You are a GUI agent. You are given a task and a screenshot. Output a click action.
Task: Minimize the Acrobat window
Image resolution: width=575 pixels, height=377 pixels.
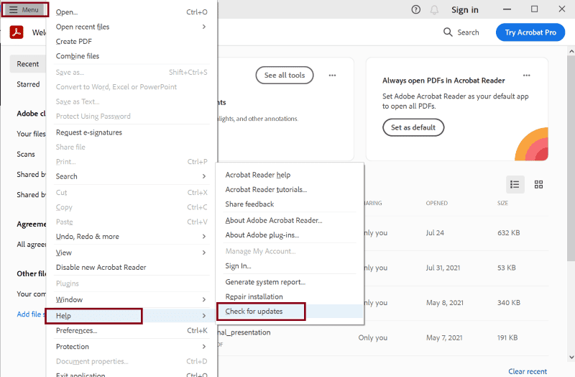pos(507,9)
